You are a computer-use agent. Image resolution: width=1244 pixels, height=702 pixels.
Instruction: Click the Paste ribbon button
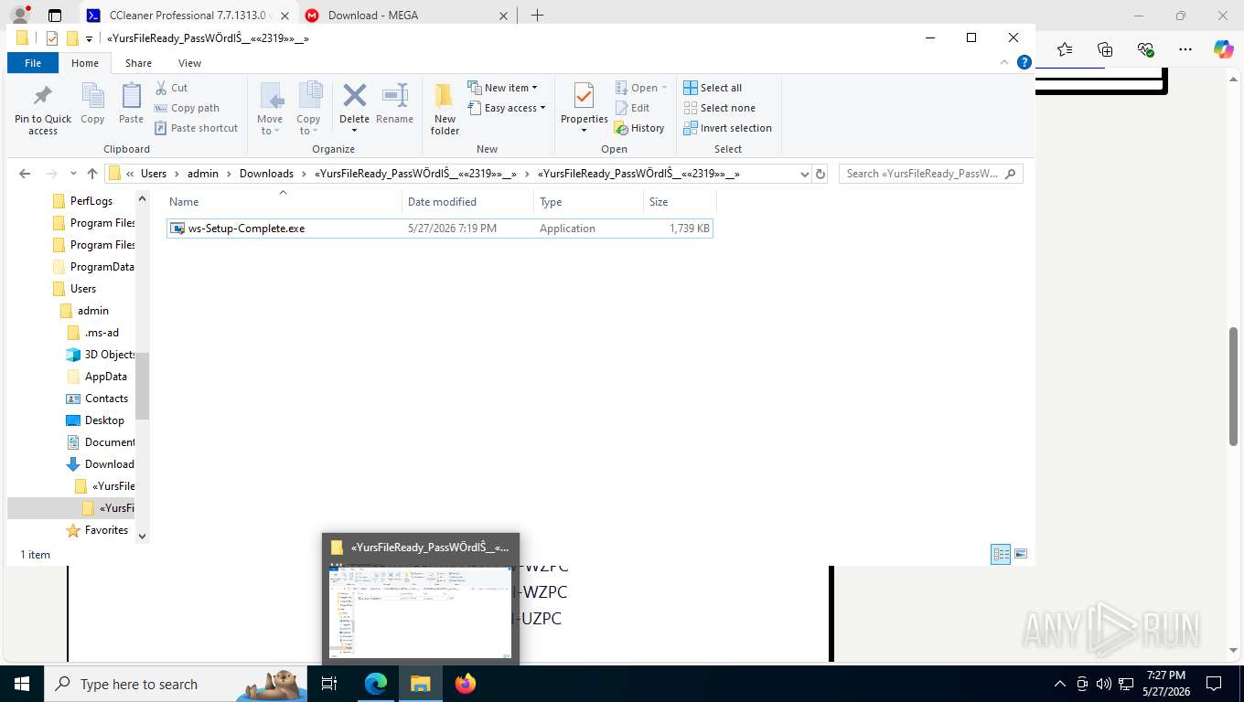click(131, 104)
